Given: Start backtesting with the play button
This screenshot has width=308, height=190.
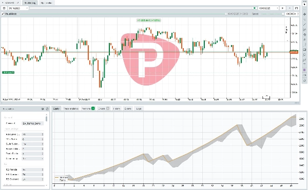Looking at the screenshot, I should coord(283,8).
